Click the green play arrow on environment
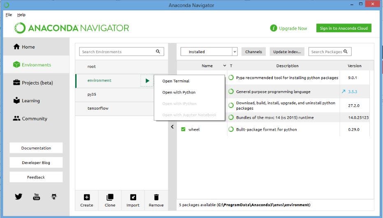 point(147,81)
